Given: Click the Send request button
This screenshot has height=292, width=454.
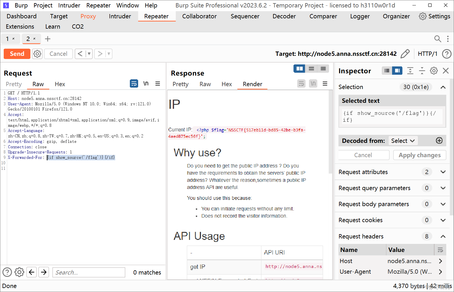Looking at the screenshot, I should pyautogui.click(x=17, y=54).
